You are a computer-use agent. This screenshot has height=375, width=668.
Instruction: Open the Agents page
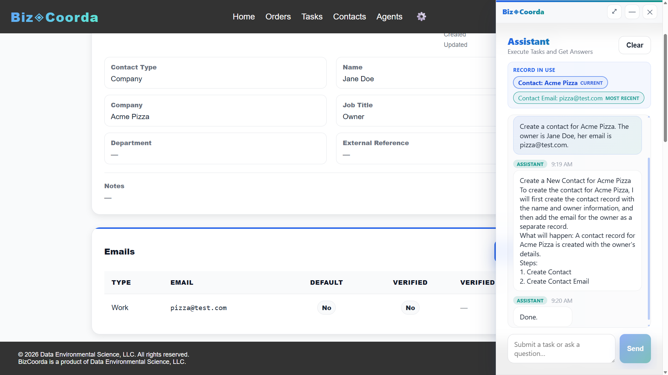389,16
